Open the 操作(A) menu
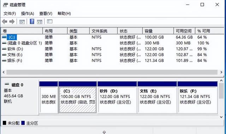This screenshot has height=134, width=226. pyautogui.click(x=28, y=13)
